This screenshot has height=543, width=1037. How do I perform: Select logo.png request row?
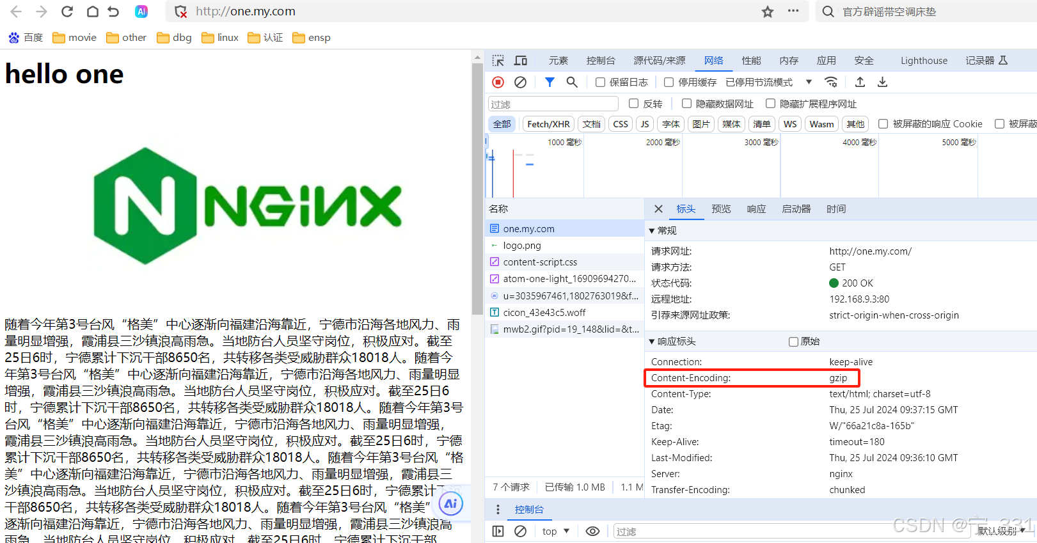pyautogui.click(x=564, y=246)
